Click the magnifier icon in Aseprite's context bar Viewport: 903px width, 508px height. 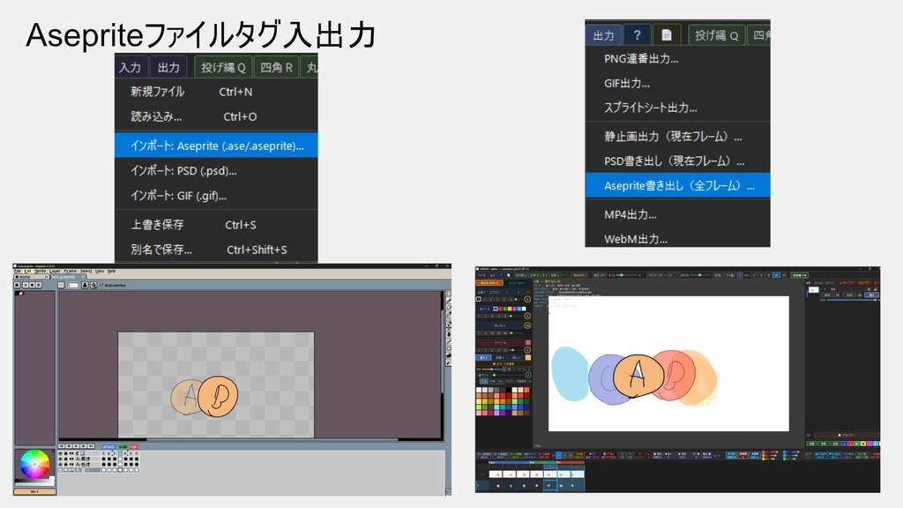(93, 285)
